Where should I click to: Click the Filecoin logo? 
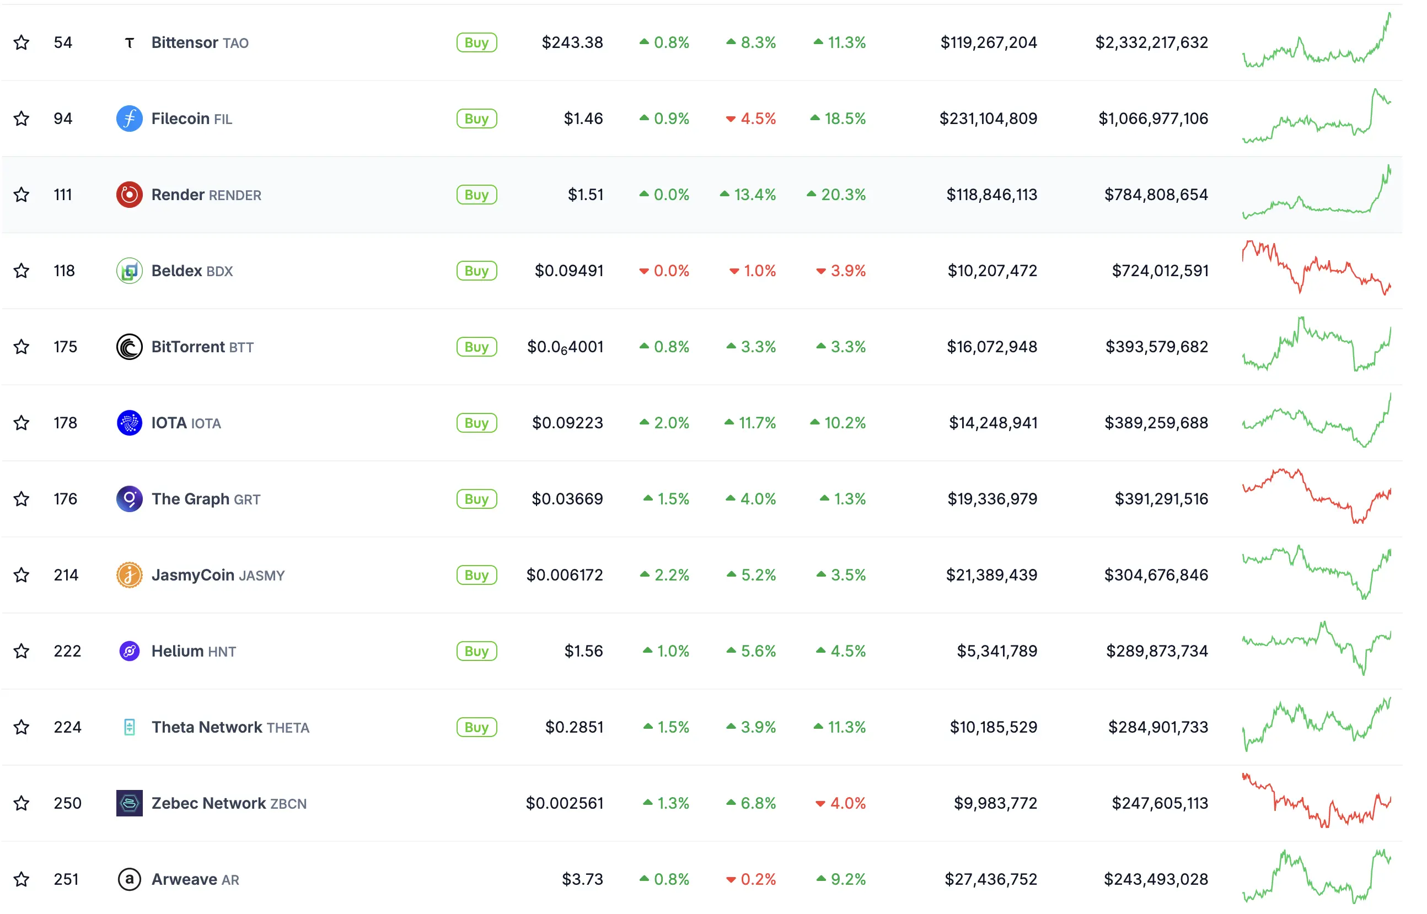click(129, 118)
